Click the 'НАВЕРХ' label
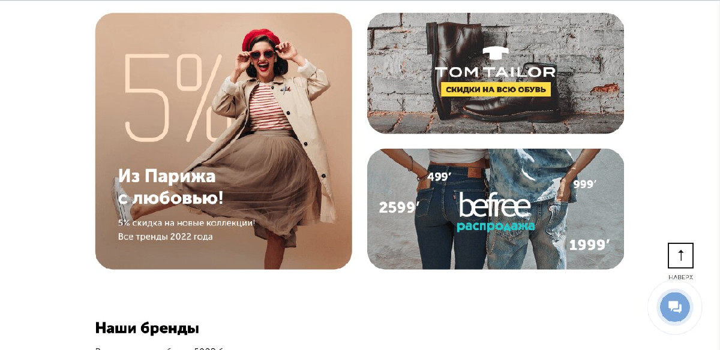 coord(680,277)
